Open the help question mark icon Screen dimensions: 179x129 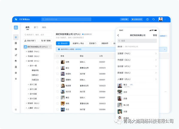[x=148, y=19]
